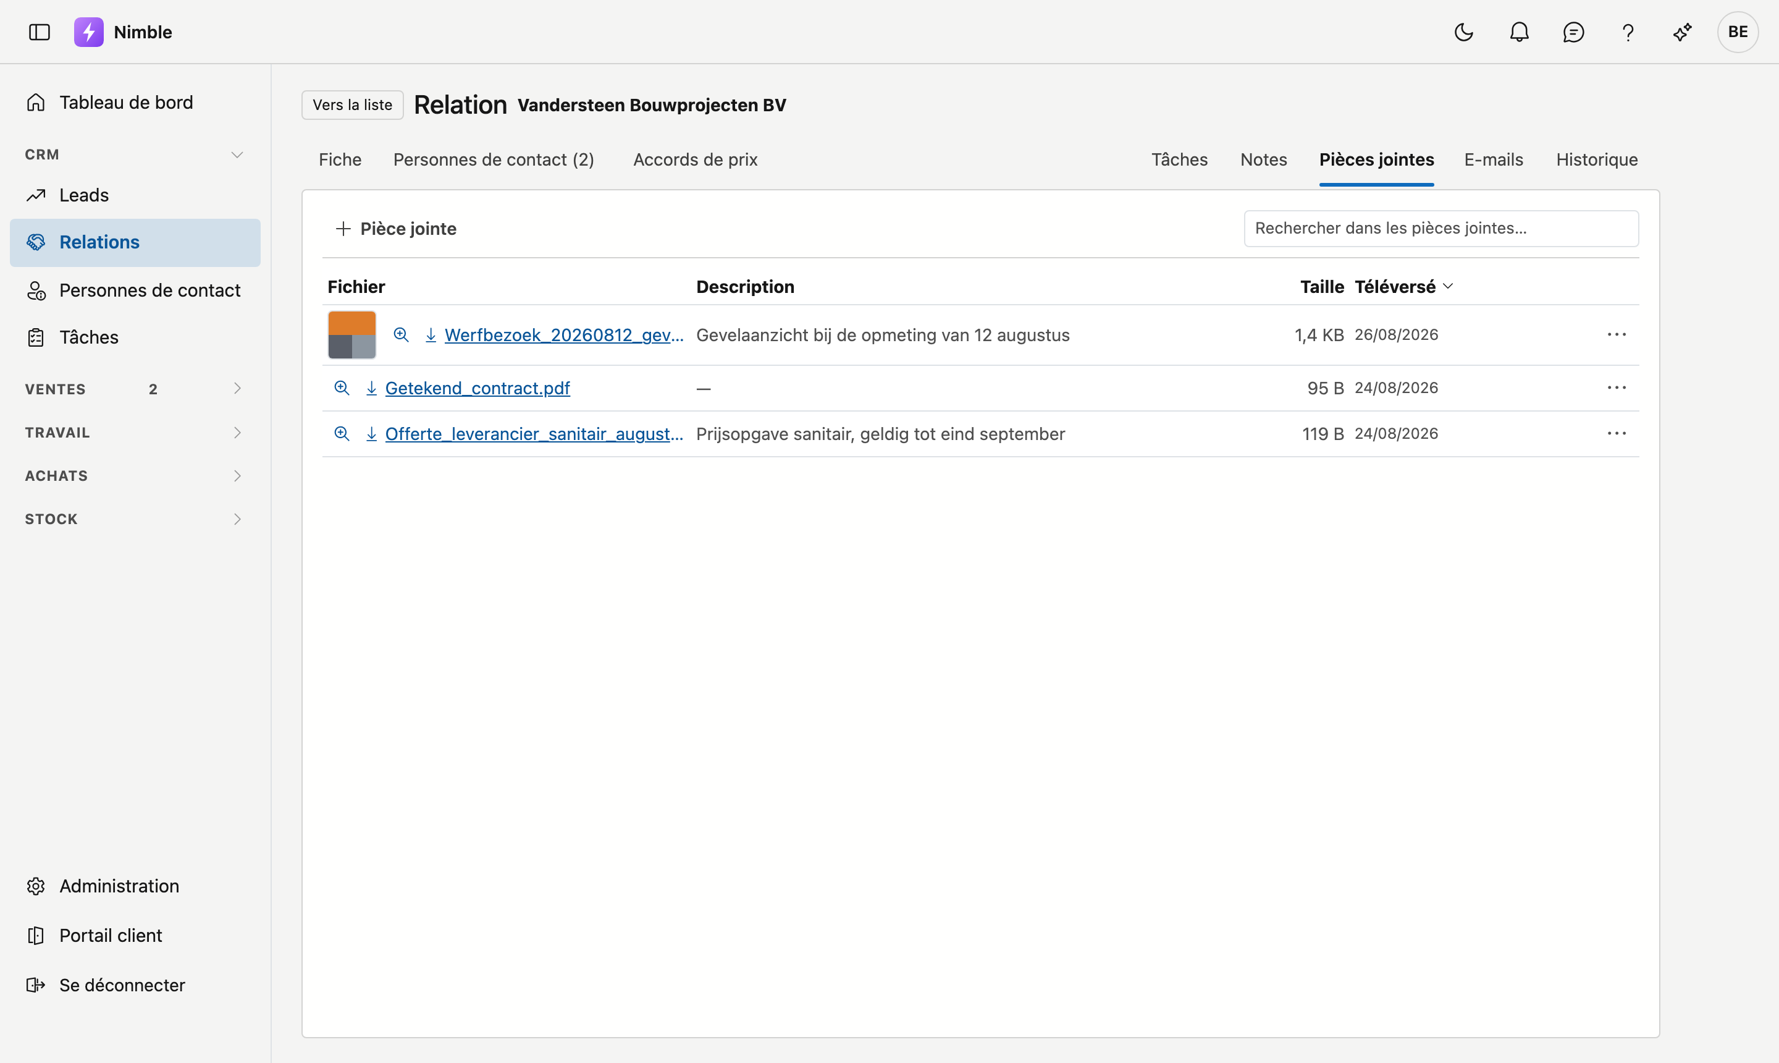Open more options for Werfbezoek row
1779x1063 pixels.
(x=1616, y=334)
